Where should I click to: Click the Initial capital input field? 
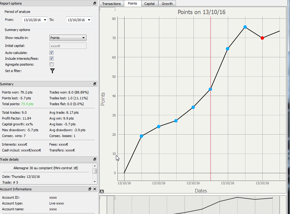(68, 46)
